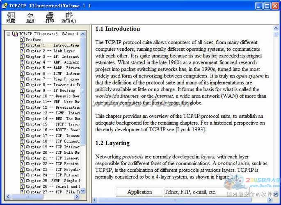Screen dimensions: 281x205
Task: Collapse the TCP/IP Illustrated root tree node
Action: point(8,34)
